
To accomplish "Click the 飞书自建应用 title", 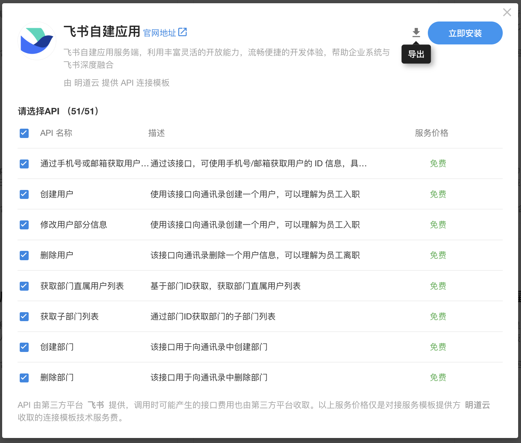I will click(x=102, y=32).
